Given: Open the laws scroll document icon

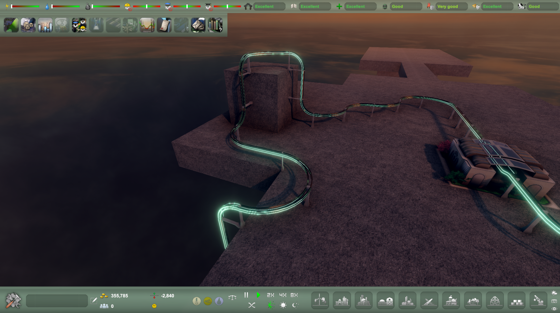Looking at the screenshot, I should click(x=164, y=25).
